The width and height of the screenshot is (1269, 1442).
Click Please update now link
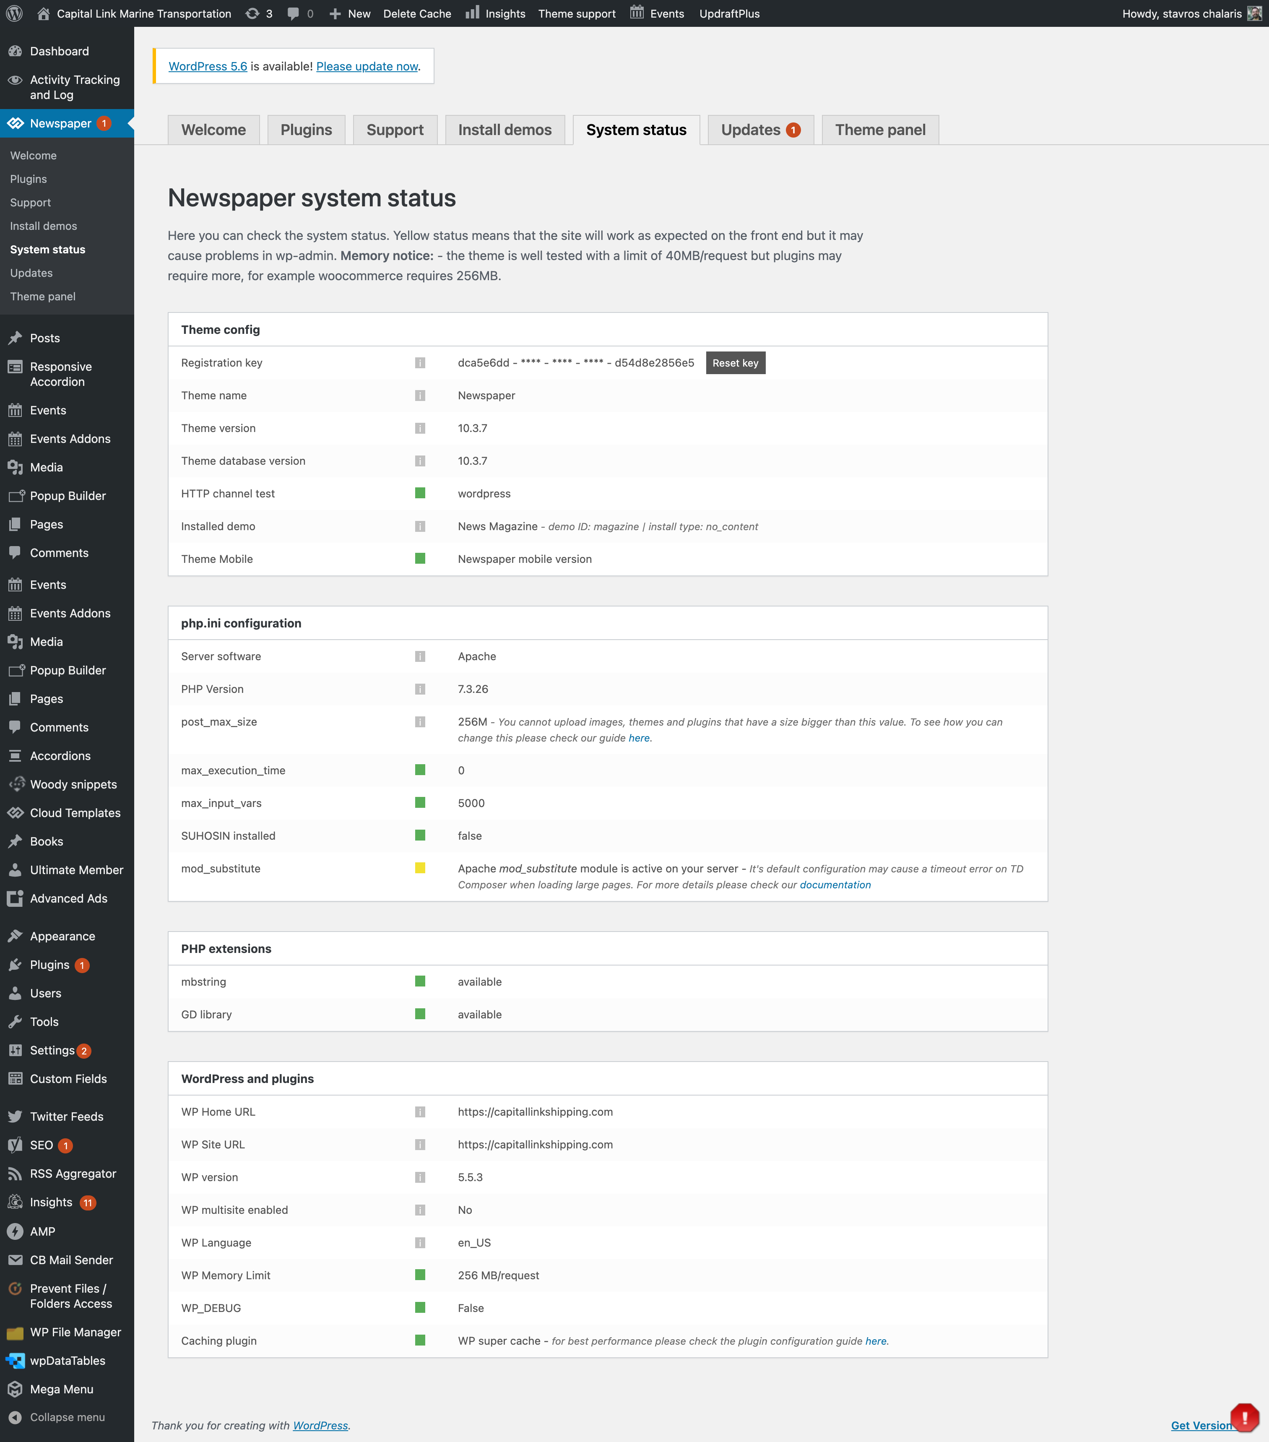pyautogui.click(x=367, y=66)
